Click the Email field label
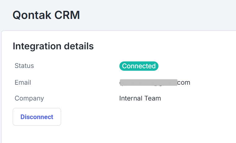236x143 pixels. (23, 83)
